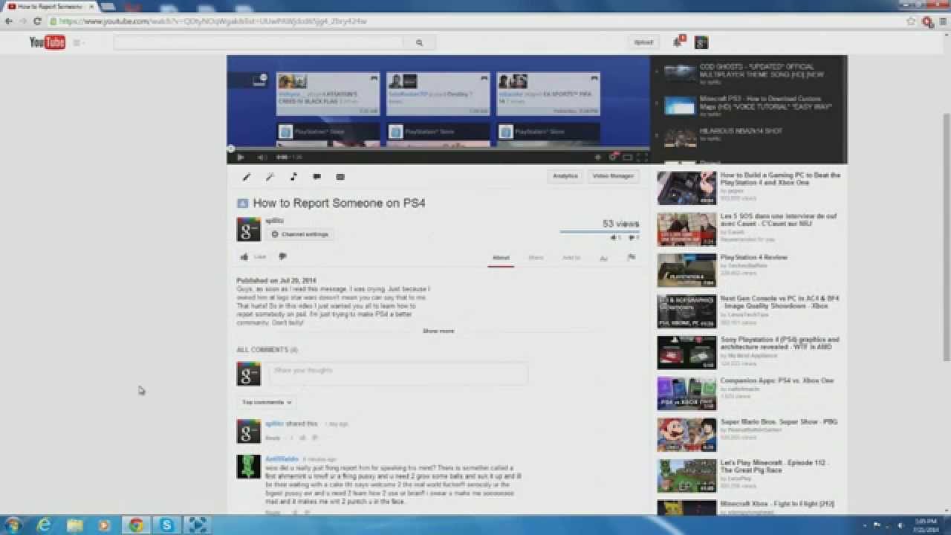Click the Analytics button
Screen dimensions: 951x535
point(565,176)
